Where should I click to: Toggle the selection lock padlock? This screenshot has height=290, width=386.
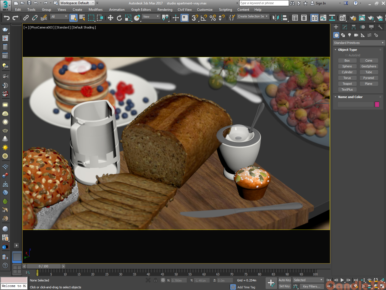tap(156, 280)
